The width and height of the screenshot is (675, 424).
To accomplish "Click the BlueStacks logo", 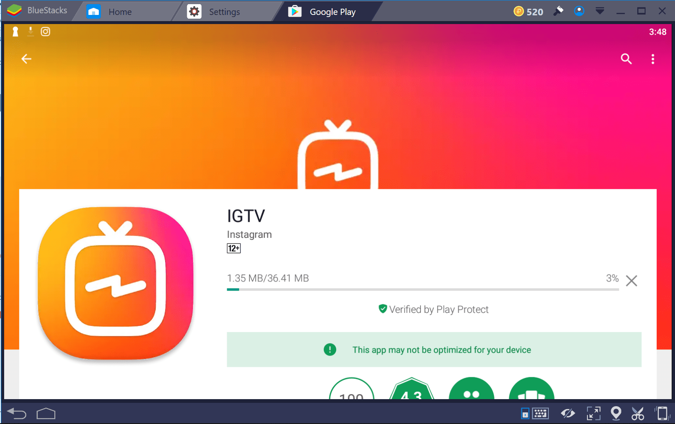I will (x=15, y=10).
